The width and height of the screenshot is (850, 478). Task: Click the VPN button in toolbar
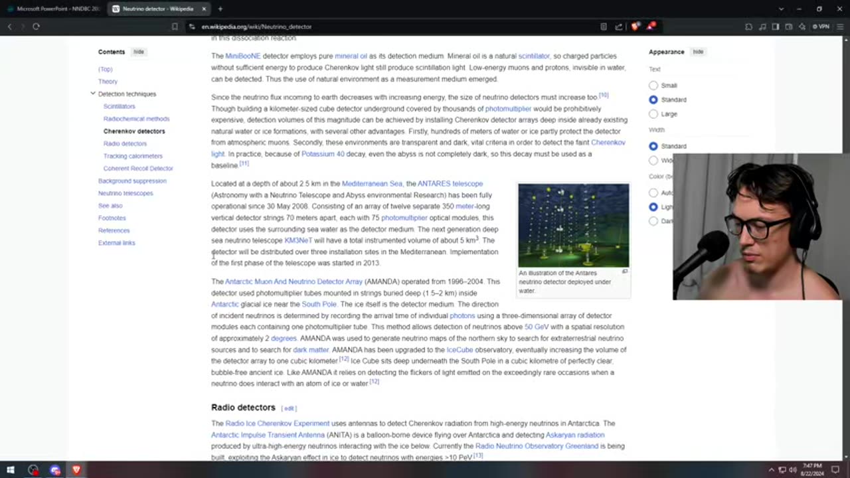pos(821,27)
